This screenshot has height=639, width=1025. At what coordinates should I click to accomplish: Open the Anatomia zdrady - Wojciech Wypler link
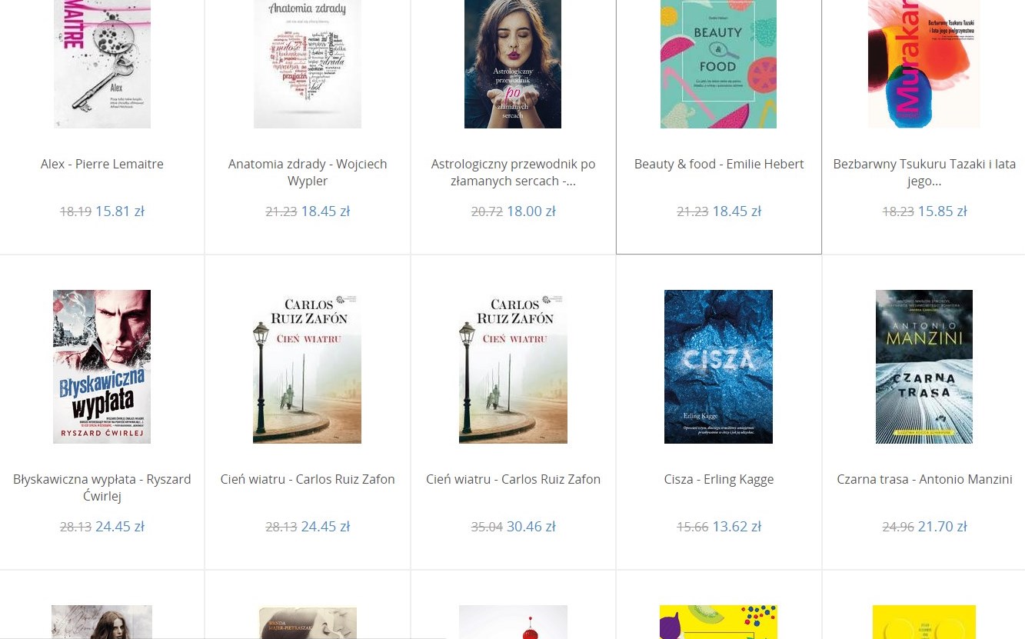tap(308, 172)
